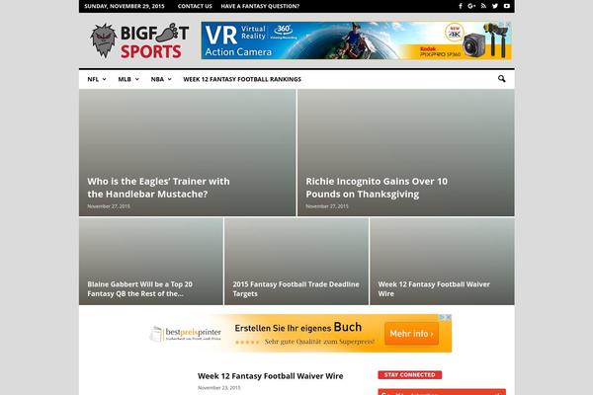593x395 pixels.
Task: Open the YouTube icon in top bar
Action: [507, 6]
